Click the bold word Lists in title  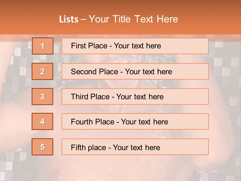pos(69,19)
